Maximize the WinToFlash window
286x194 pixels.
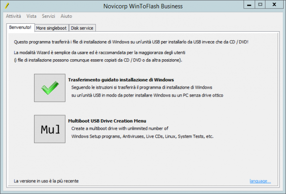click(260, 5)
